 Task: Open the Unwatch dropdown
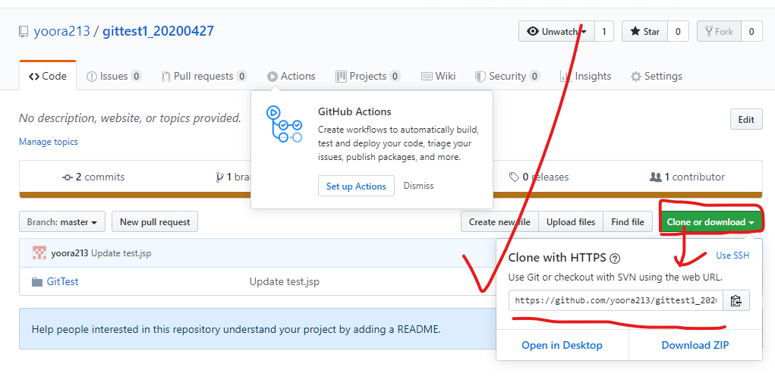click(x=556, y=32)
